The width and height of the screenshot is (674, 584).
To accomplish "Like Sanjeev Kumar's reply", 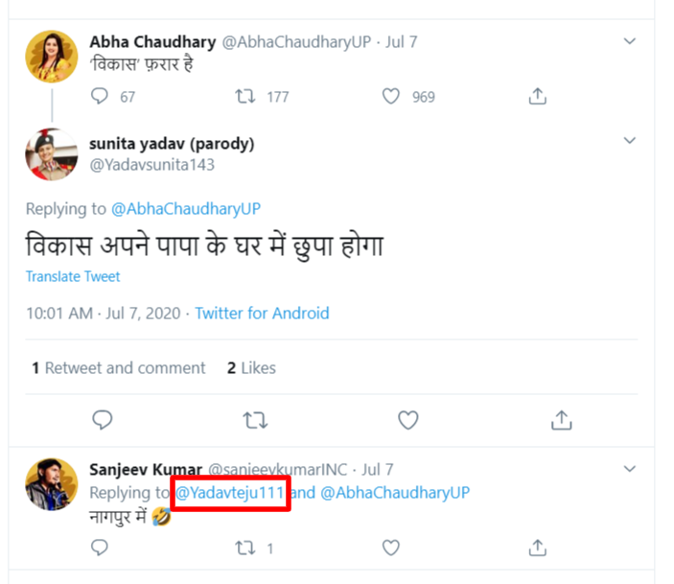I will tap(391, 548).
